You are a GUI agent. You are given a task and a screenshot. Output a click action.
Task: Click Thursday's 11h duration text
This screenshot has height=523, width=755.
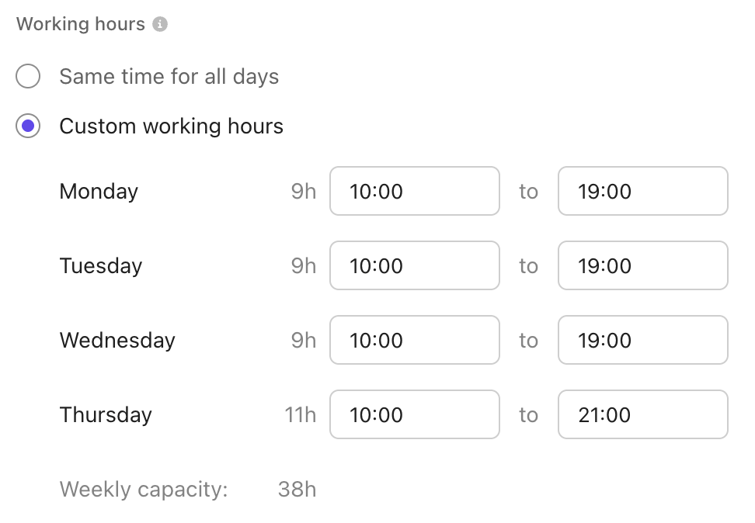click(x=301, y=415)
